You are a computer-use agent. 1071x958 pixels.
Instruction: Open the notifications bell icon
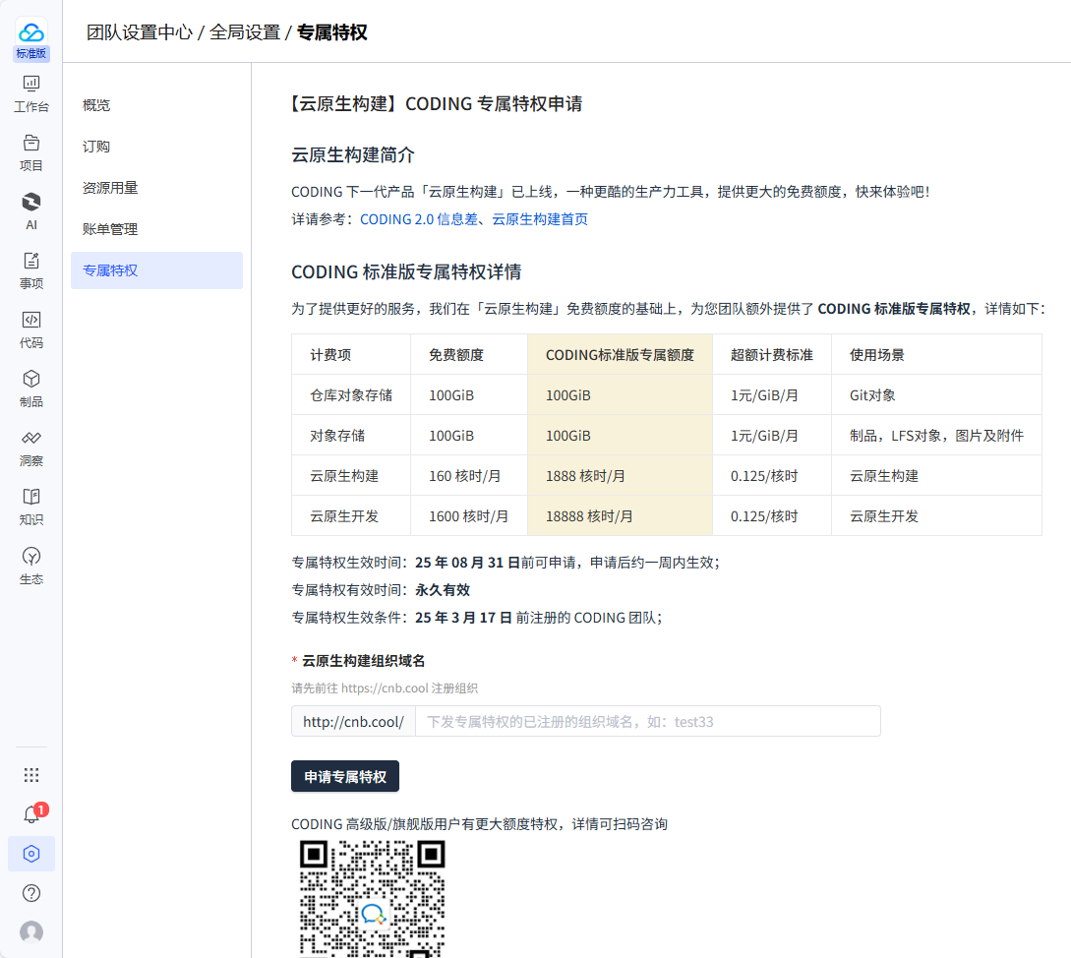pyautogui.click(x=31, y=813)
